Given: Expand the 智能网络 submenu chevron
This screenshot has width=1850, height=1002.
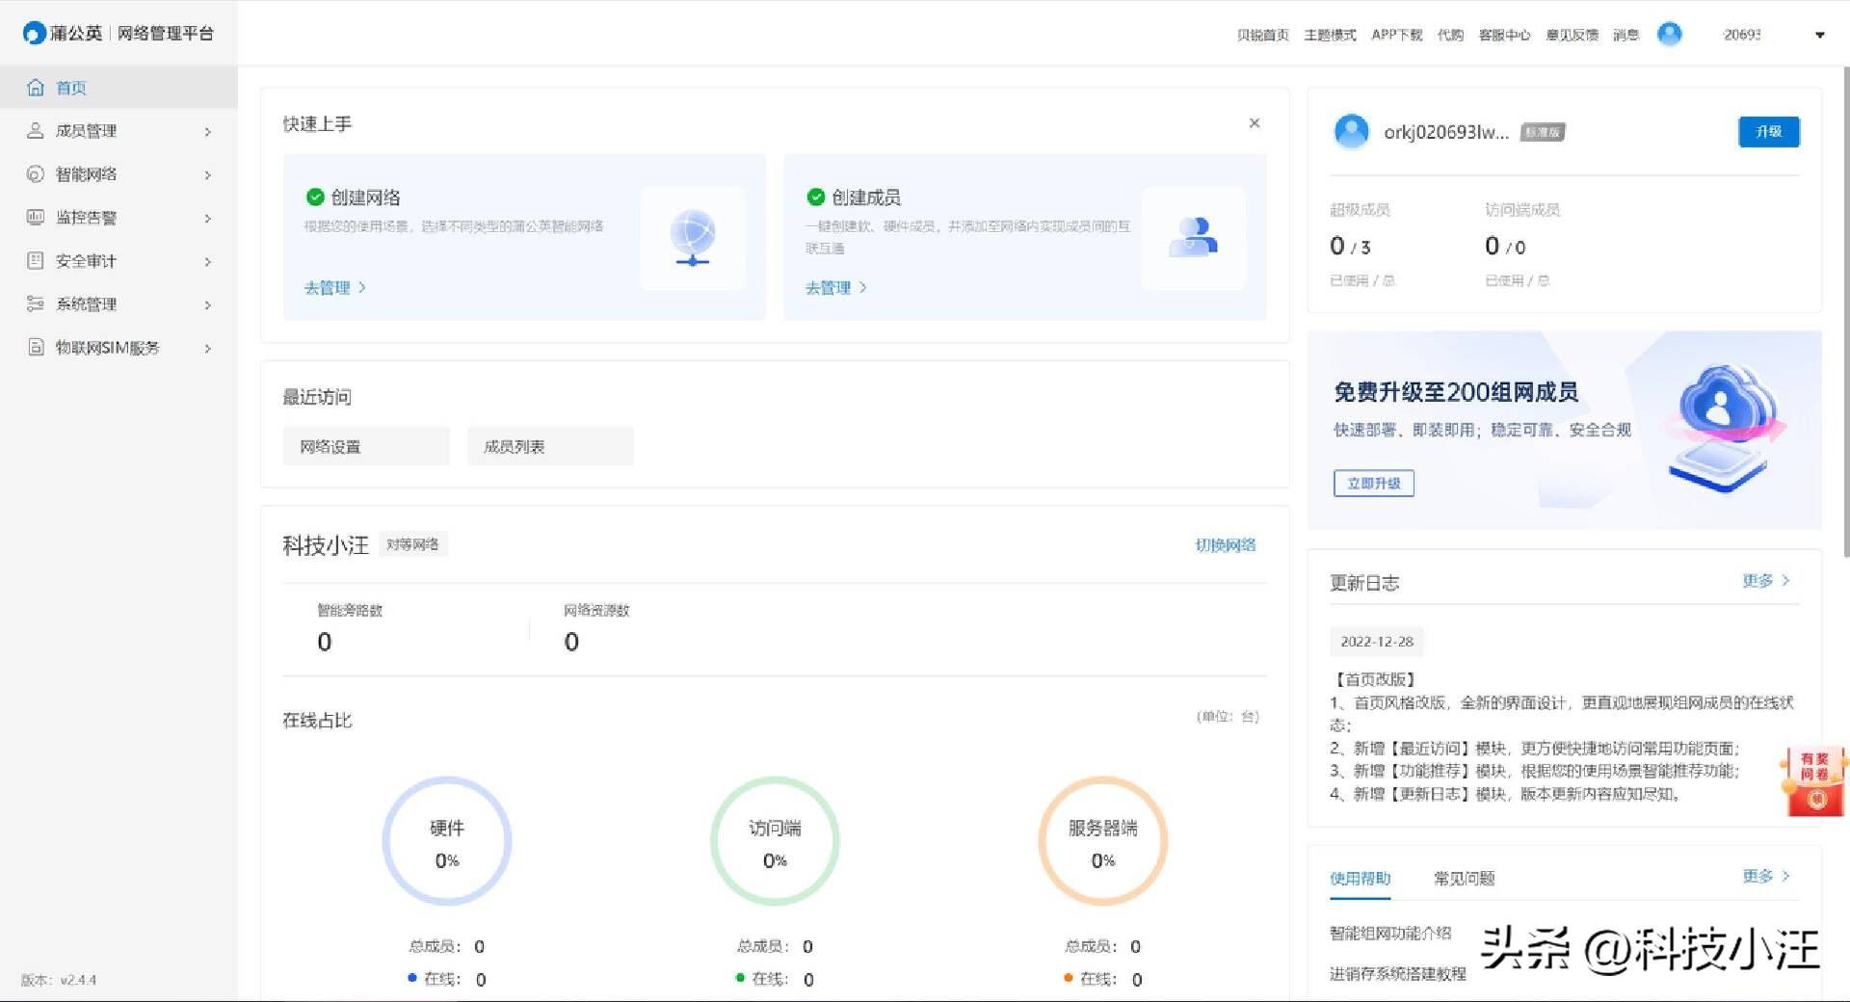Looking at the screenshot, I should [207, 175].
